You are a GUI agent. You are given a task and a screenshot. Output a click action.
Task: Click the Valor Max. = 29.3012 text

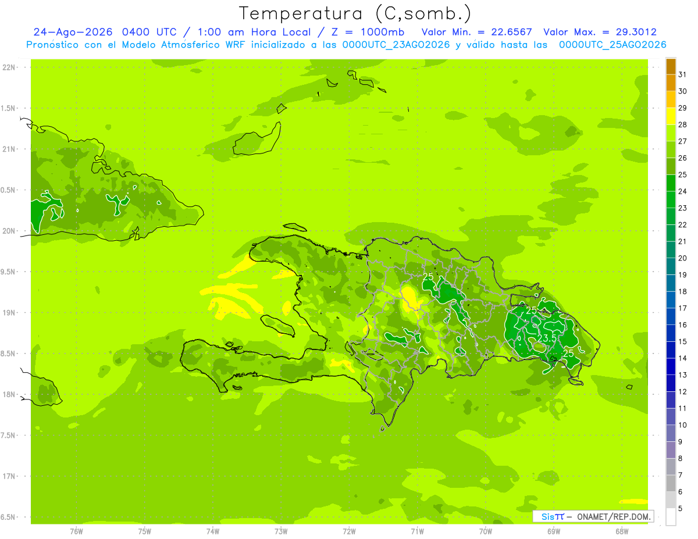pyautogui.click(x=600, y=32)
